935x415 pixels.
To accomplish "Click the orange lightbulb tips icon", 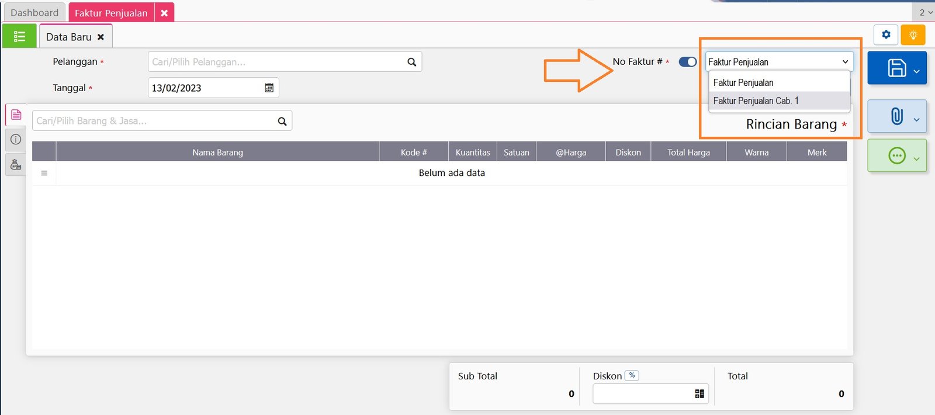I will point(913,35).
